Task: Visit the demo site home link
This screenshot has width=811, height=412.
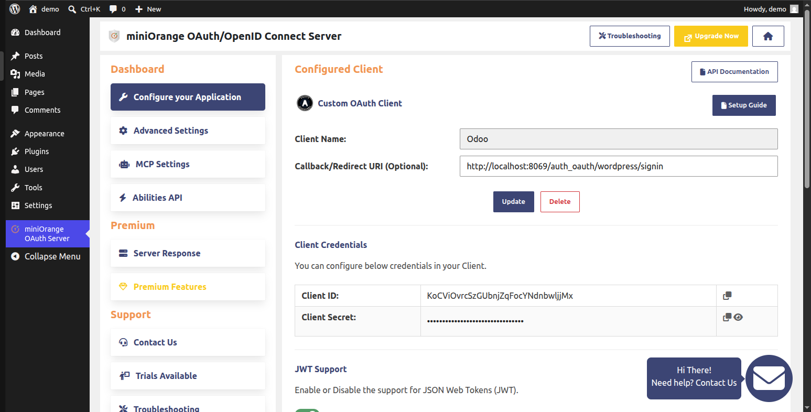Action: coord(44,9)
